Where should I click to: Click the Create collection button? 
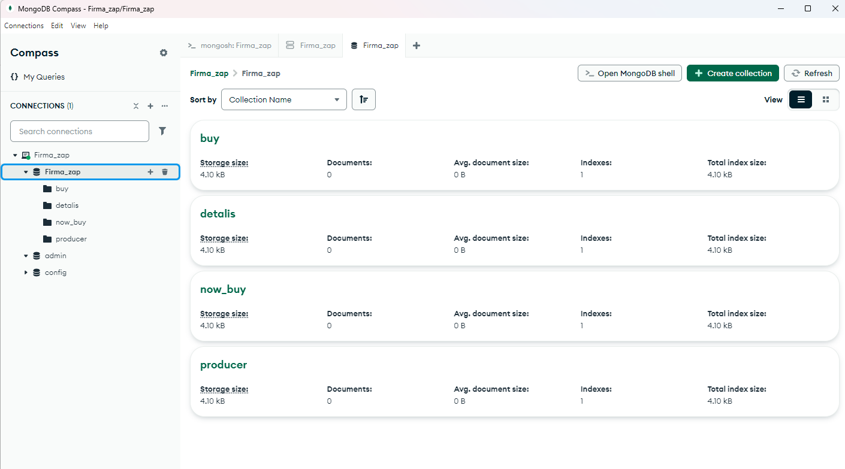coord(733,73)
